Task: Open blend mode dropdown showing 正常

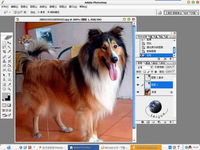Action: pyautogui.click(x=144, y=67)
